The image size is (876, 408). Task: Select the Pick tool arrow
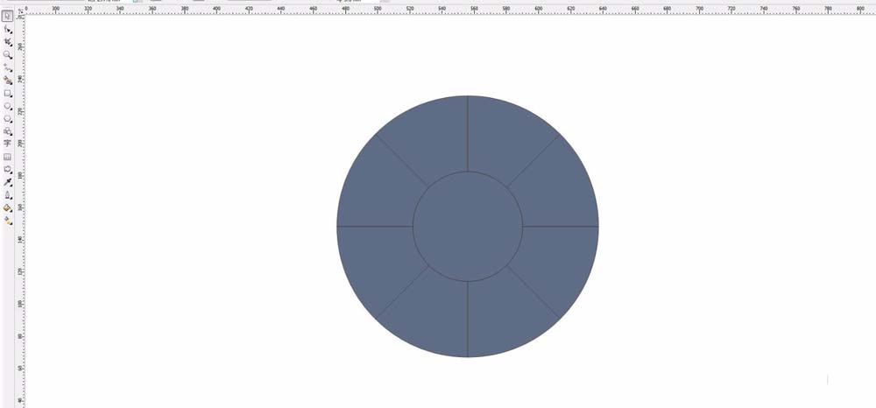8,16
